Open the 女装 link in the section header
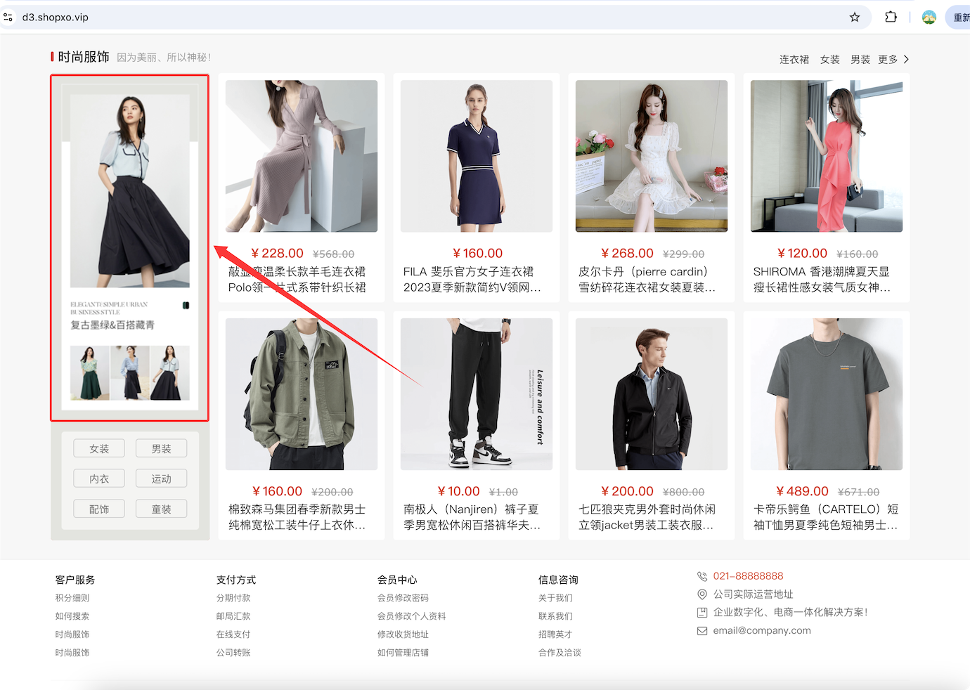Image resolution: width=970 pixels, height=690 pixels. (x=830, y=60)
